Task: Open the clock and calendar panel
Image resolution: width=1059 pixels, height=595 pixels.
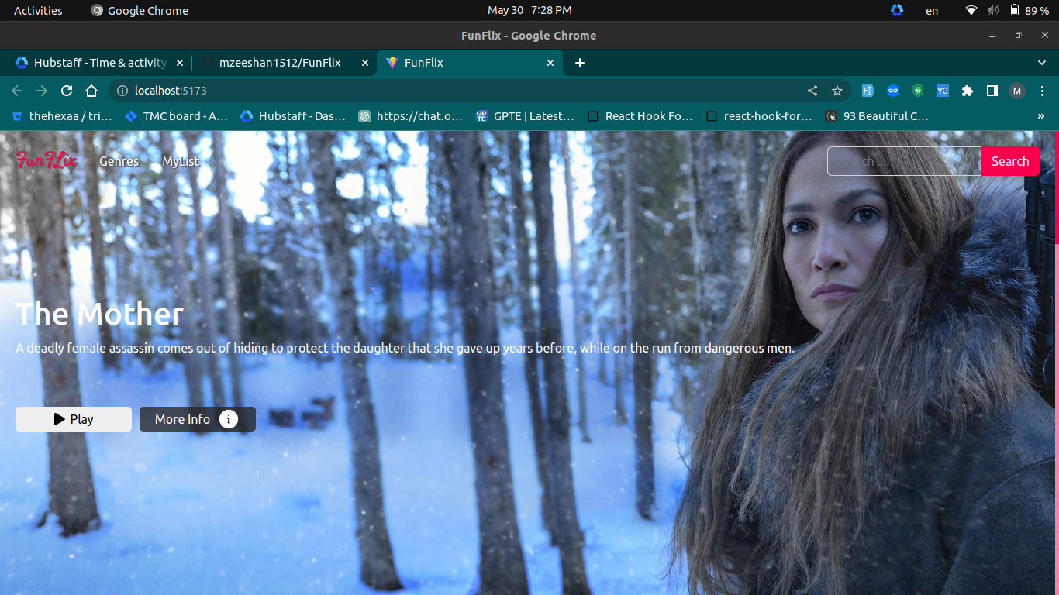Action: 529,10
